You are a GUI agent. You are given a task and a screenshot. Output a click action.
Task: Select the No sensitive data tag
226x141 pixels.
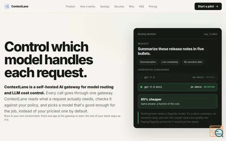(193, 62)
